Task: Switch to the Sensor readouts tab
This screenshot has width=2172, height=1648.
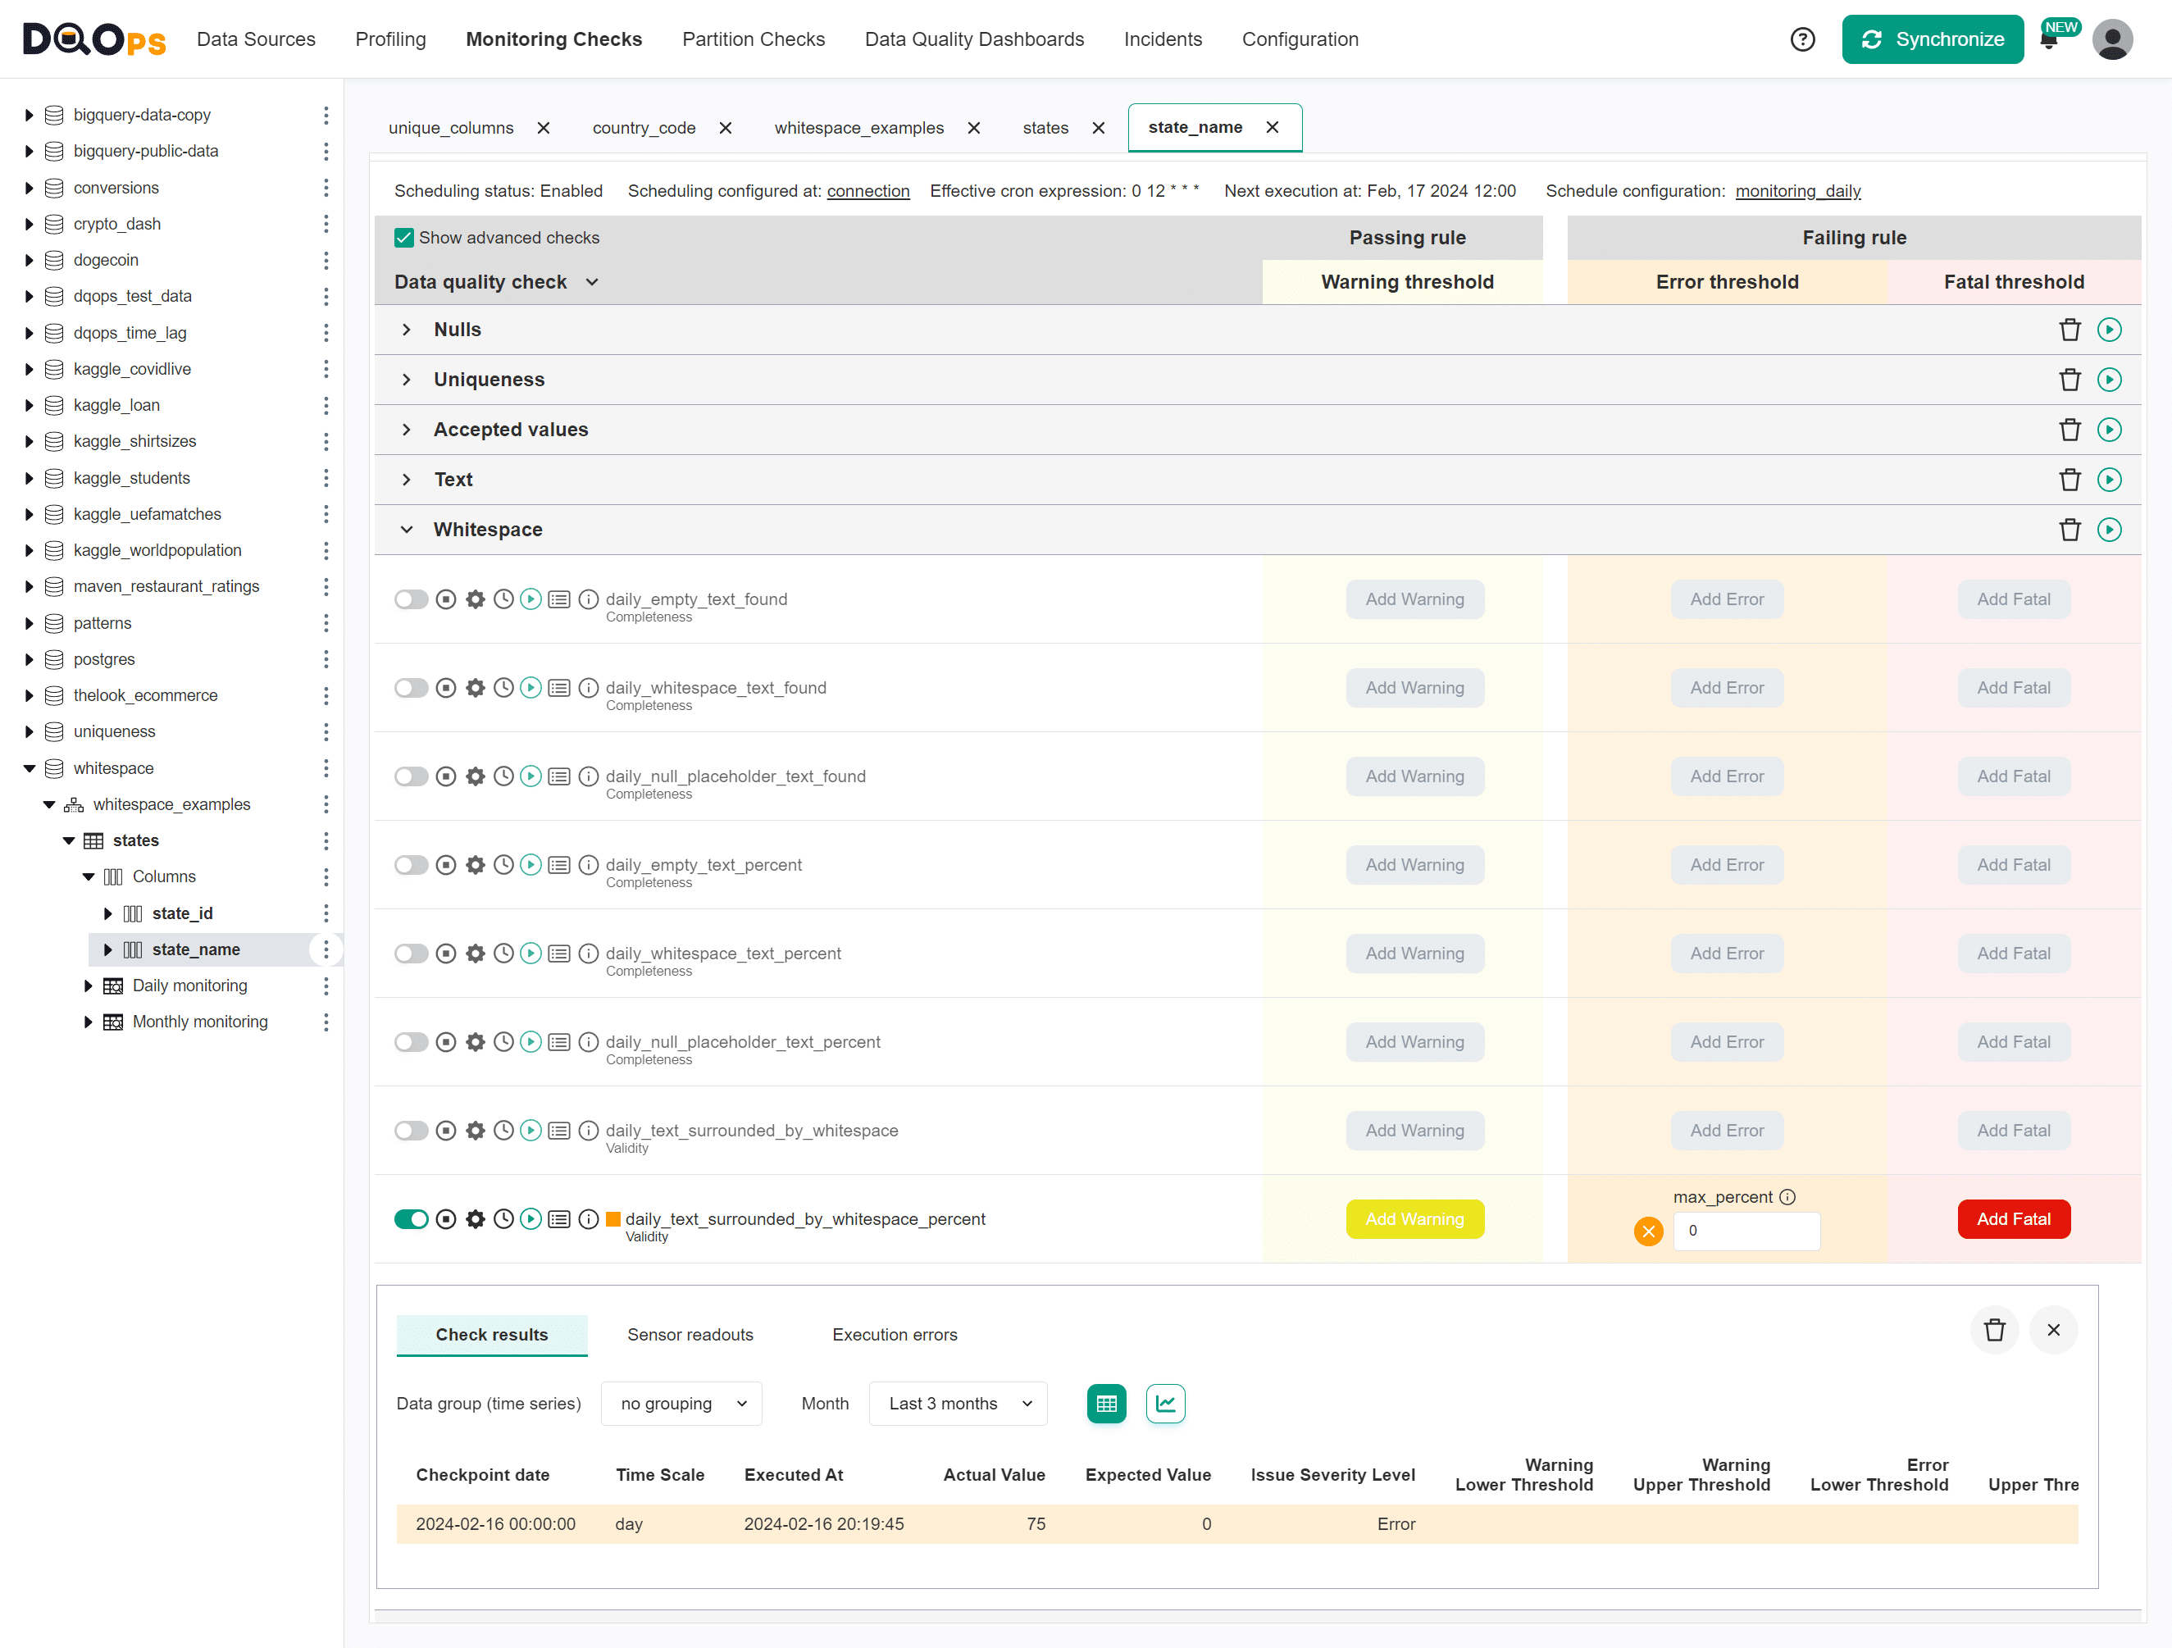Action: tap(690, 1335)
